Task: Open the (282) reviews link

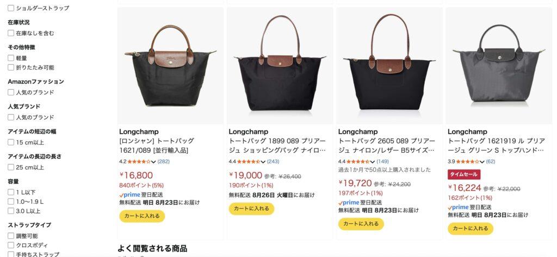Action: [x=163, y=161]
